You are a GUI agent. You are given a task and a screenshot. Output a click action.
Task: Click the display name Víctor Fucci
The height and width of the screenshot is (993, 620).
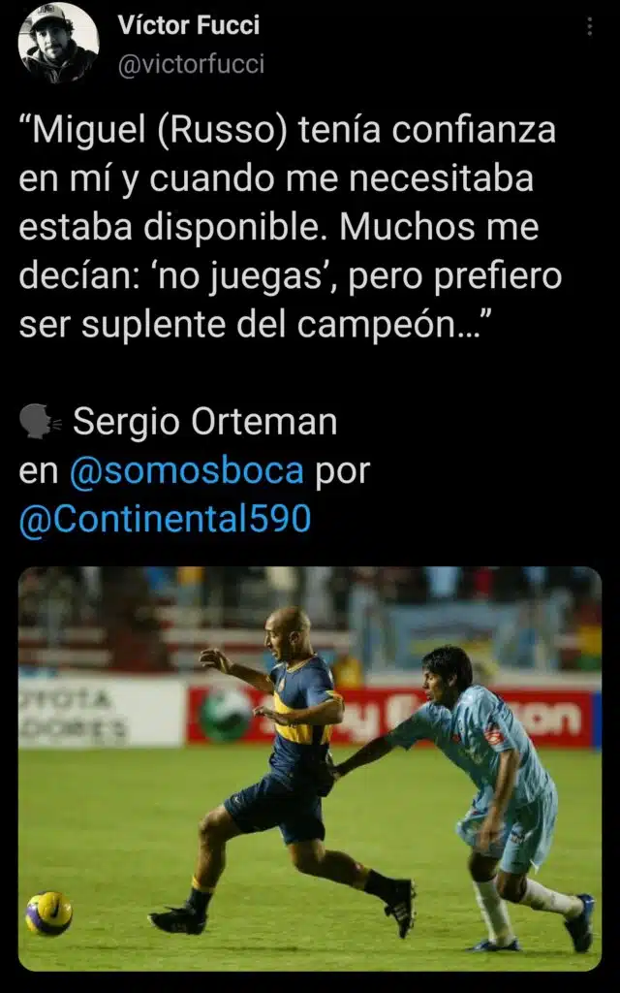point(189,25)
